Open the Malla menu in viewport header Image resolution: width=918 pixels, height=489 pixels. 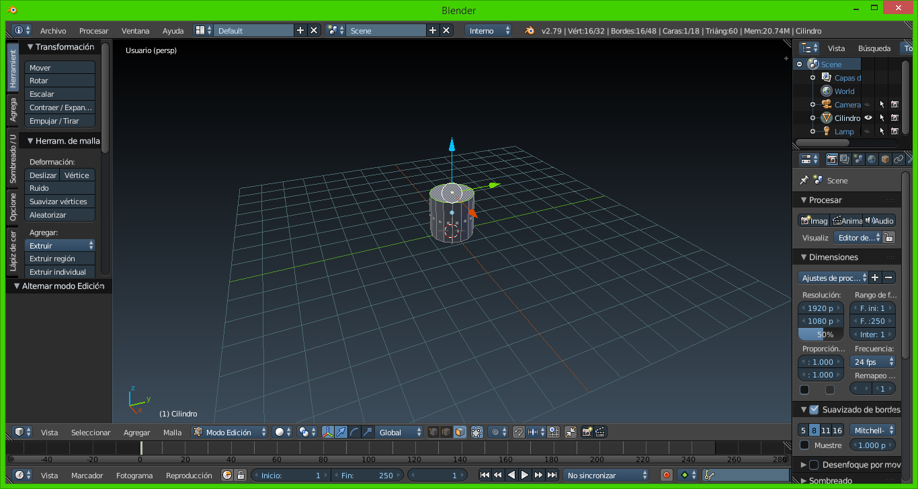point(172,433)
